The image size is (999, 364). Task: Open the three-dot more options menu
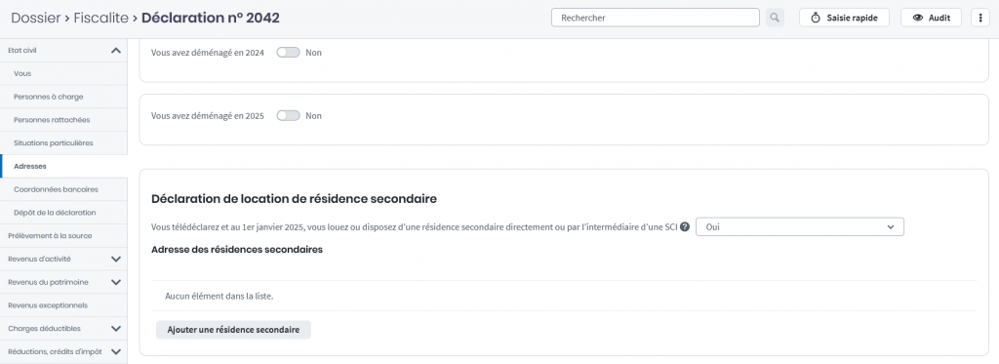click(x=979, y=18)
